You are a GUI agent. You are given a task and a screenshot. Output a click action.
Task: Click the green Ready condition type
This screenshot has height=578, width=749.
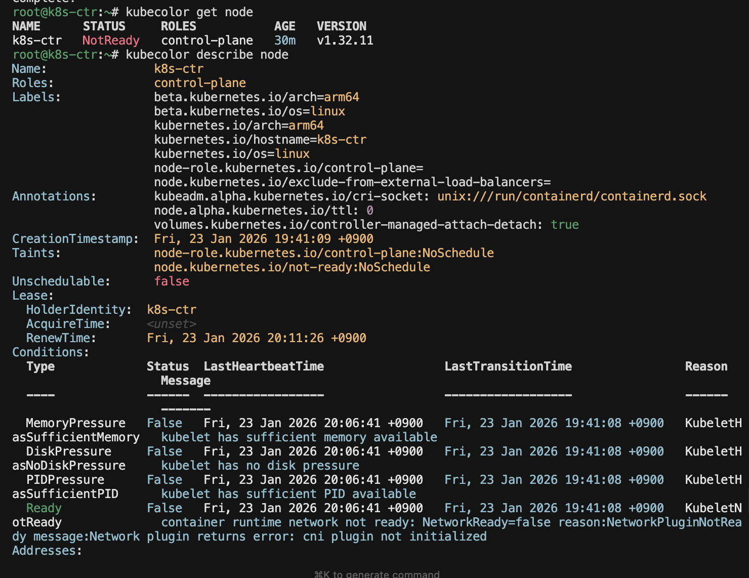pyautogui.click(x=44, y=508)
